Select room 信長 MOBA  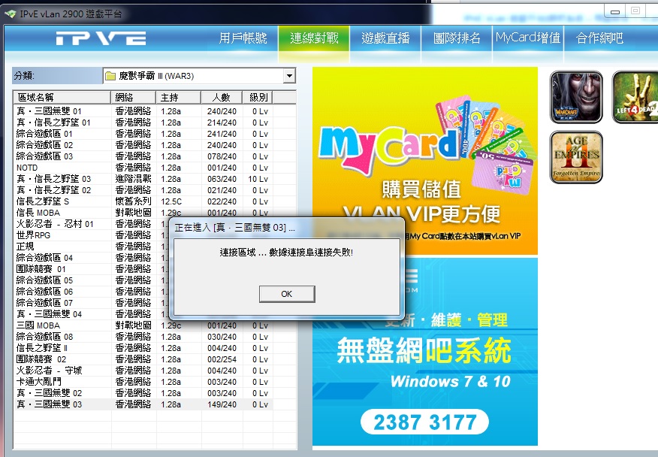[143, 213]
